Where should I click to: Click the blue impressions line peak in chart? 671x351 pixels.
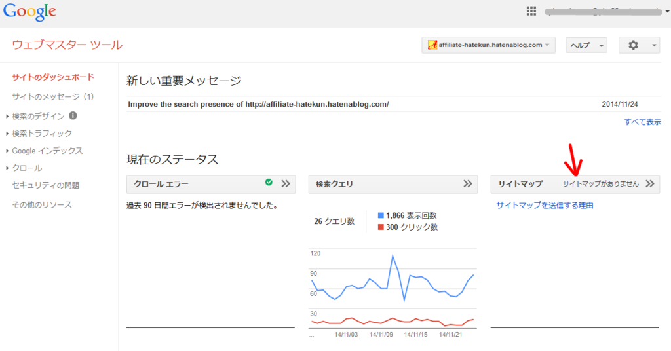(x=393, y=256)
